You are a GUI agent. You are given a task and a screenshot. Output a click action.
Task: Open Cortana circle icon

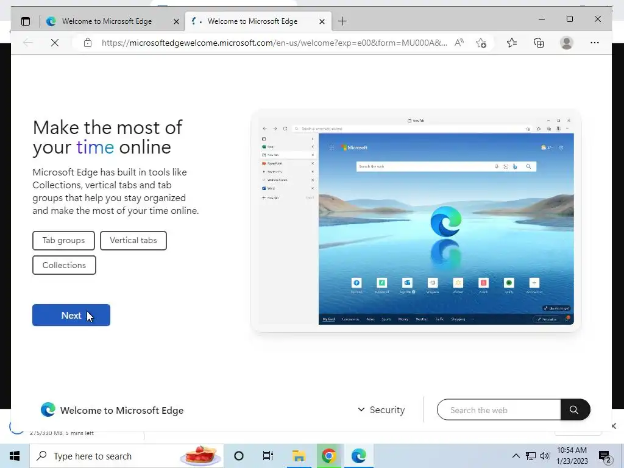coord(239,456)
